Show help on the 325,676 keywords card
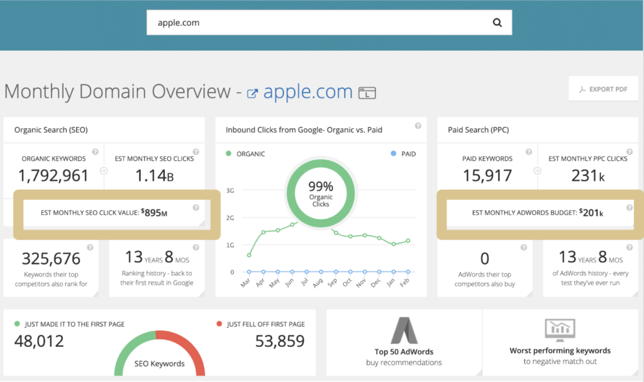 90,248
